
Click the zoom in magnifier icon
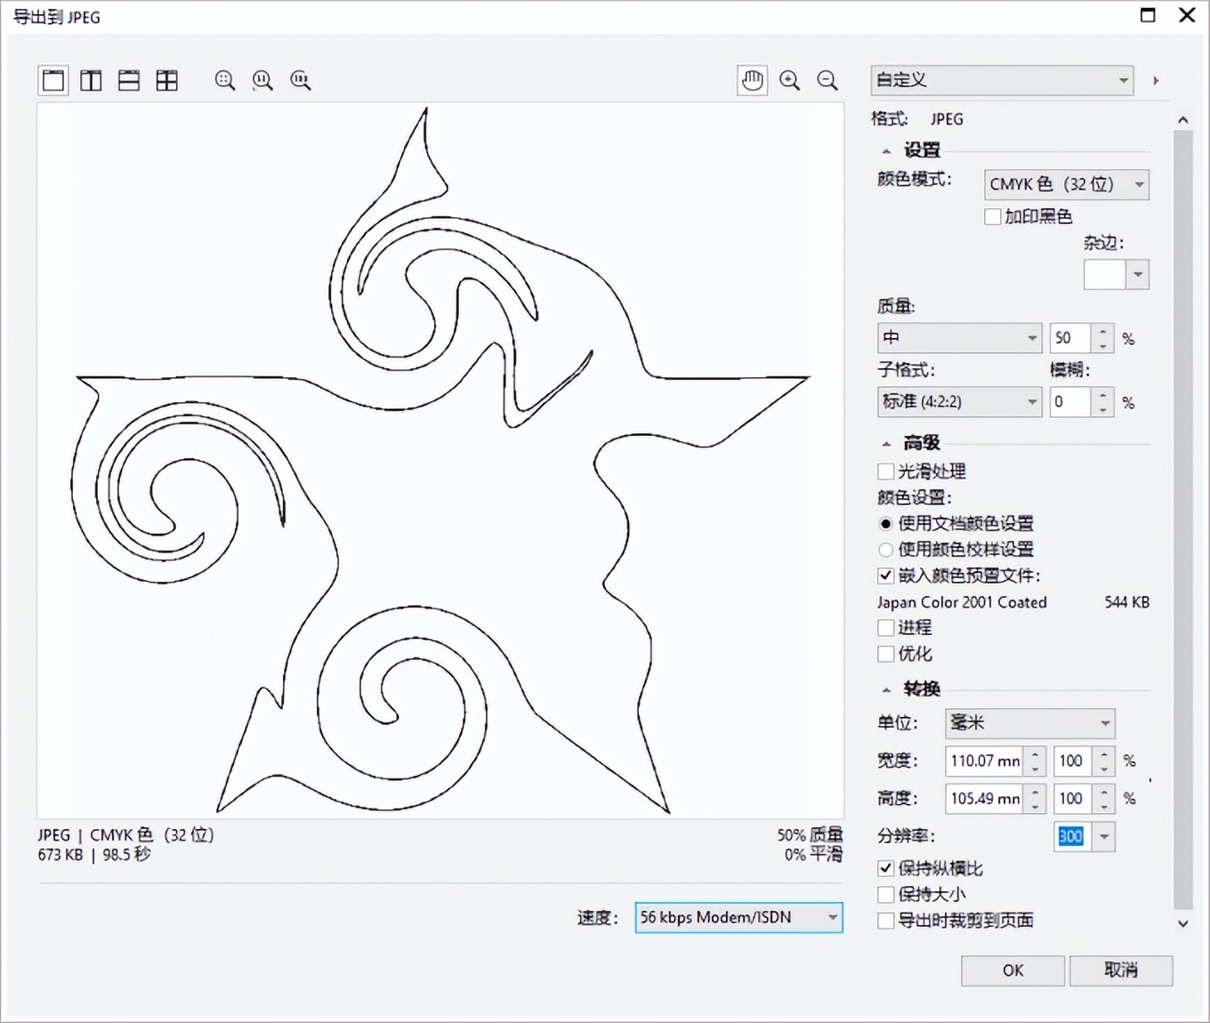coord(790,80)
